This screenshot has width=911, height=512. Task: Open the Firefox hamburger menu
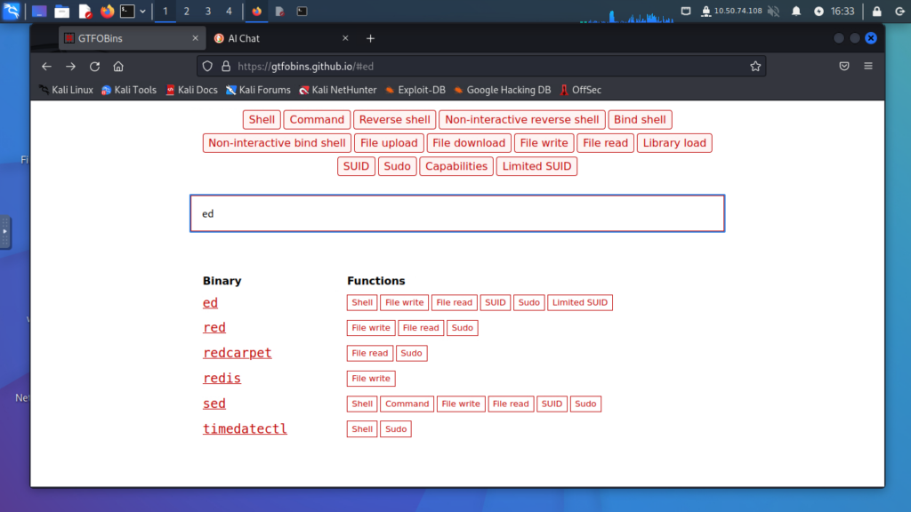(x=868, y=66)
